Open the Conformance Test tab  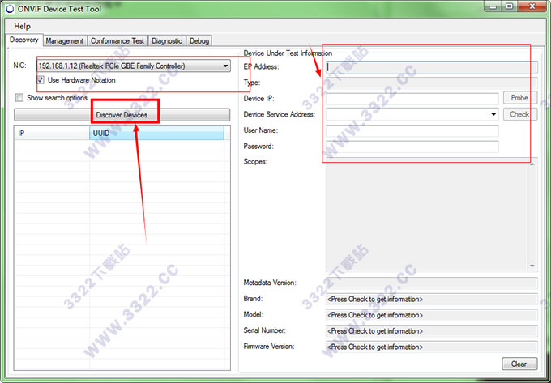[x=117, y=40]
